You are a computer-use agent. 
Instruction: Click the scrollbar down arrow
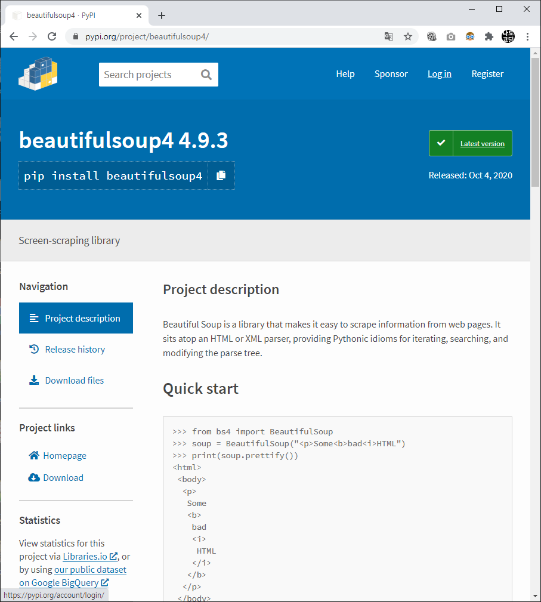pyautogui.click(x=535, y=597)
